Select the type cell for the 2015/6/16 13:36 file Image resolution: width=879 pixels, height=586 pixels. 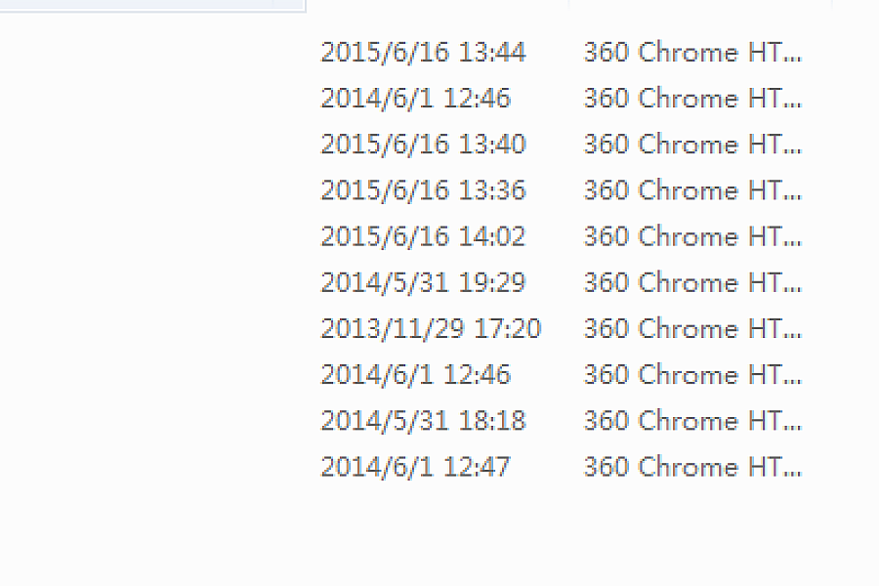(692, 190)
